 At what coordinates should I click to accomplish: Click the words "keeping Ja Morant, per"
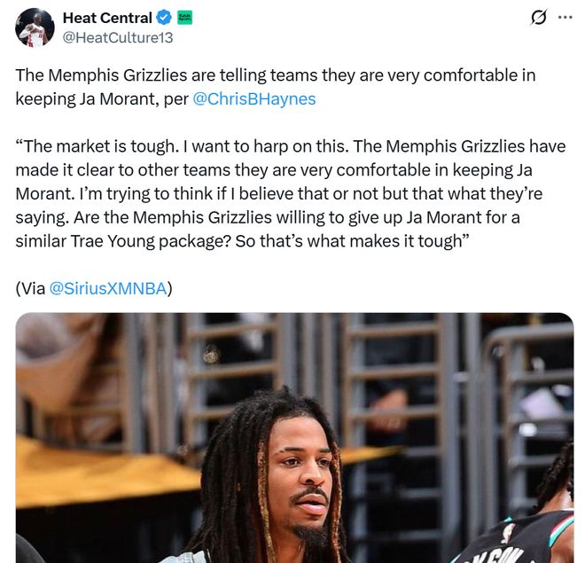pyautogui.click(x=102, y=99)
